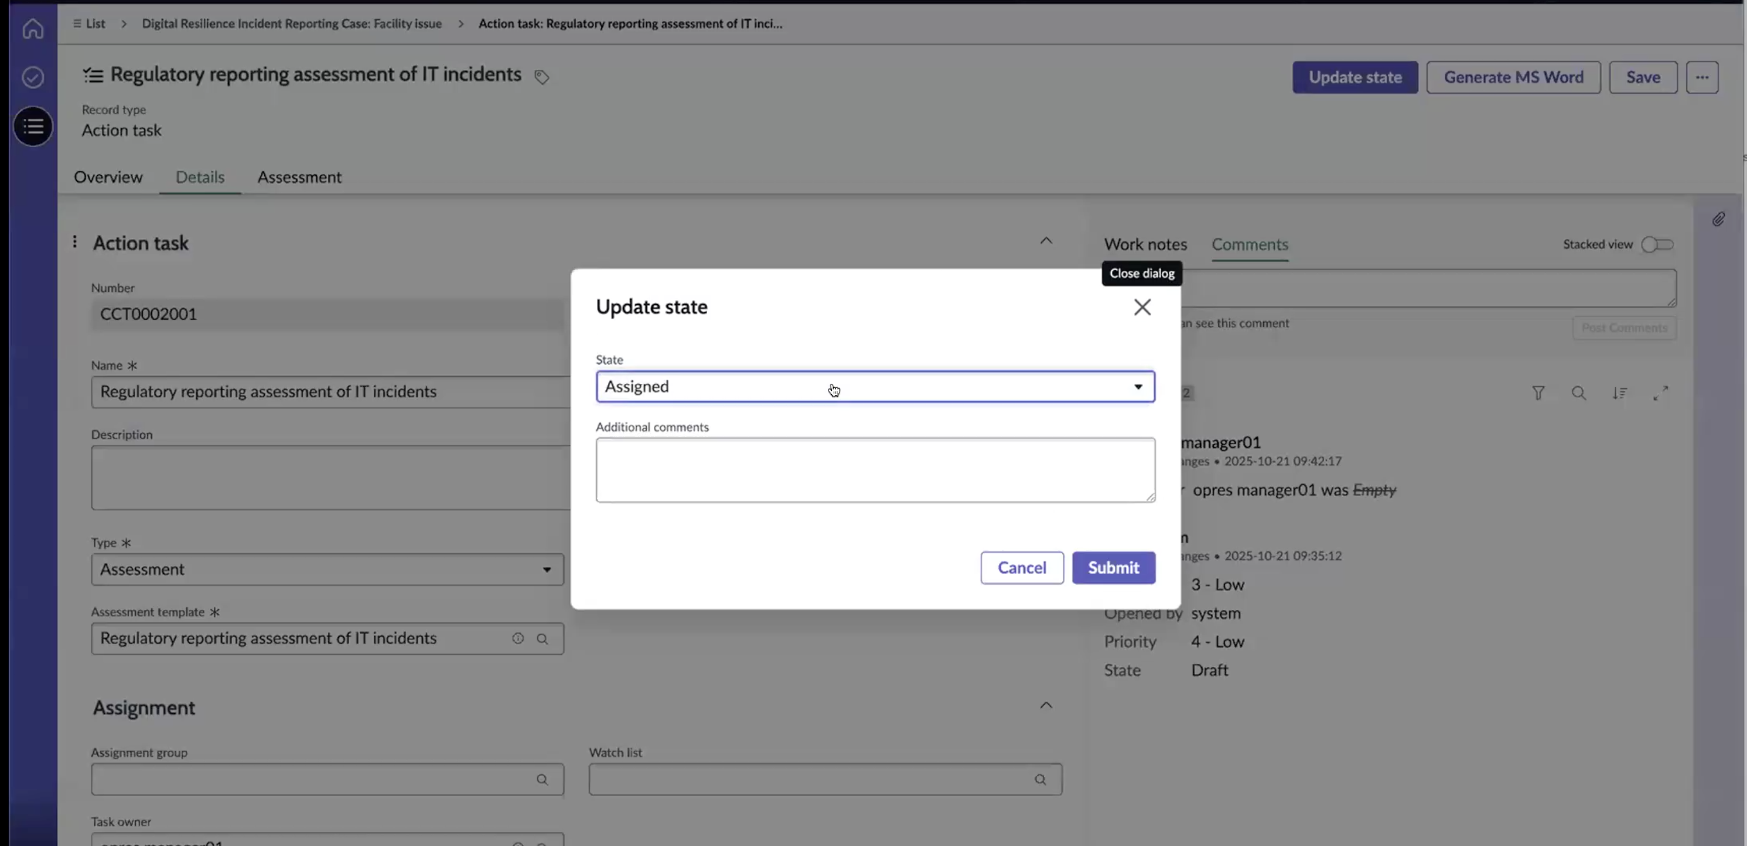Open Assessment template lookup search icon
The image size is (1747, 846).
click(x=542, y=639)
